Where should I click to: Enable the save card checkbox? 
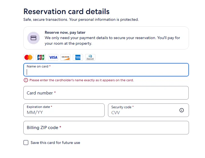click(x=26, y=143)
